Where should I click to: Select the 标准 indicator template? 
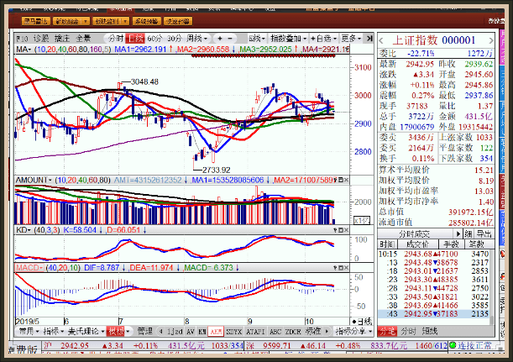313,332
